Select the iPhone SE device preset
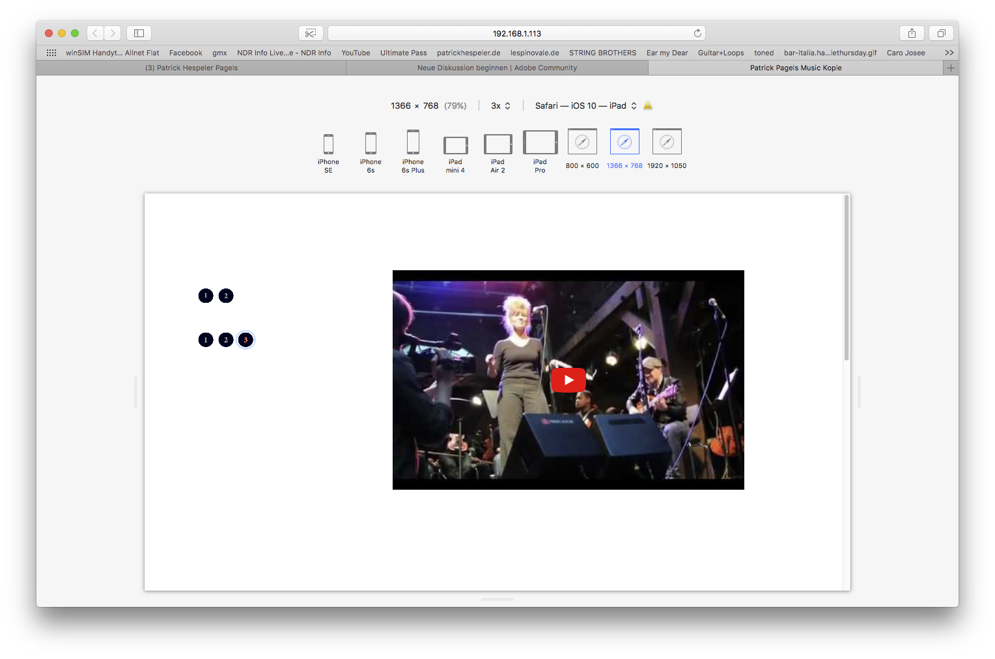This screenshot has width=995, height=659. coord(328,153)
